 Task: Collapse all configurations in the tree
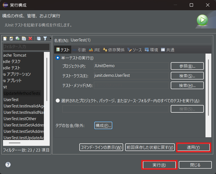click(x=39, y=39)
